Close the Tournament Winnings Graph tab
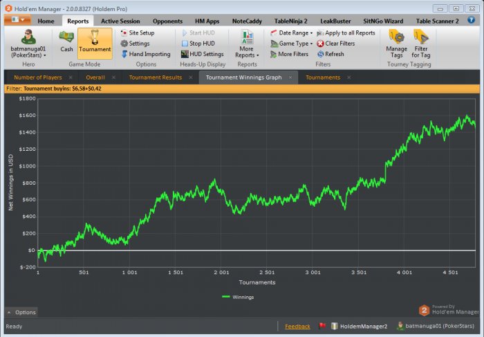 (290, 77)
